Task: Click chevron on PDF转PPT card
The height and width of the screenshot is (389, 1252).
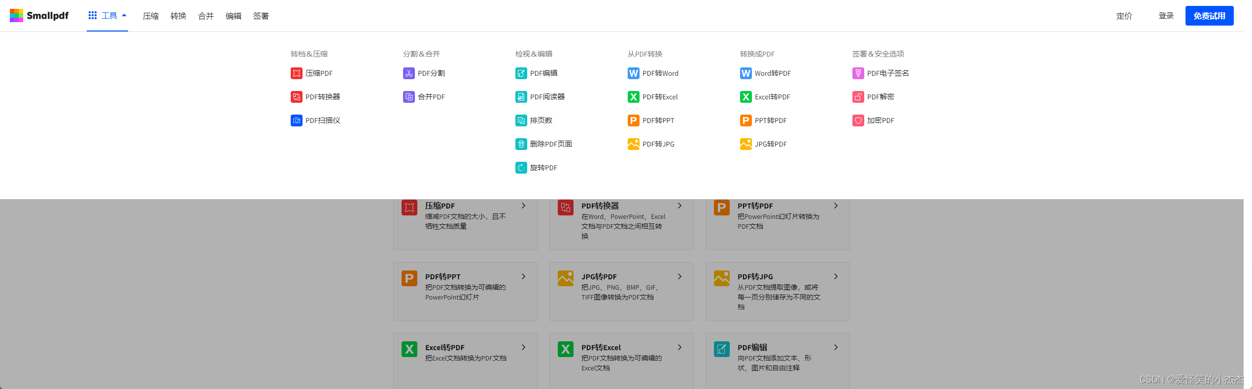Action: coord(524,276)
